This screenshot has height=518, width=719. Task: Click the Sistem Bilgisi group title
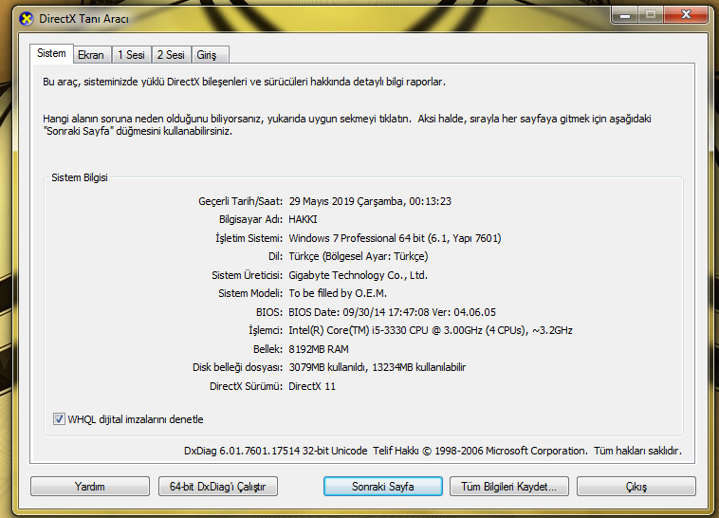(80, 177)
